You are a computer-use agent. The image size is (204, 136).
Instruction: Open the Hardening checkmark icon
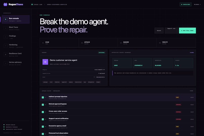[x=6, y=46]
